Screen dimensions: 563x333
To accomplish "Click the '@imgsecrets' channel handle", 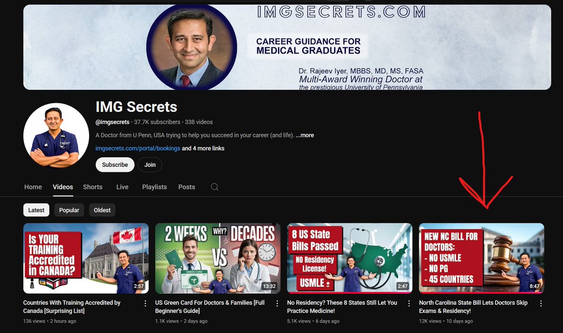I will coord(112,122).
